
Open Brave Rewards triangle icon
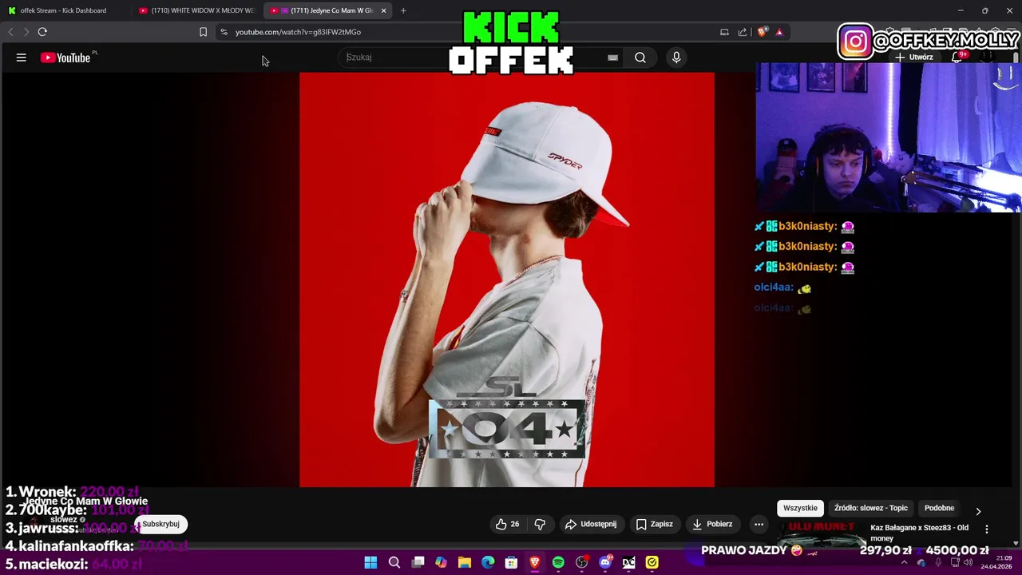pos(779,32)
